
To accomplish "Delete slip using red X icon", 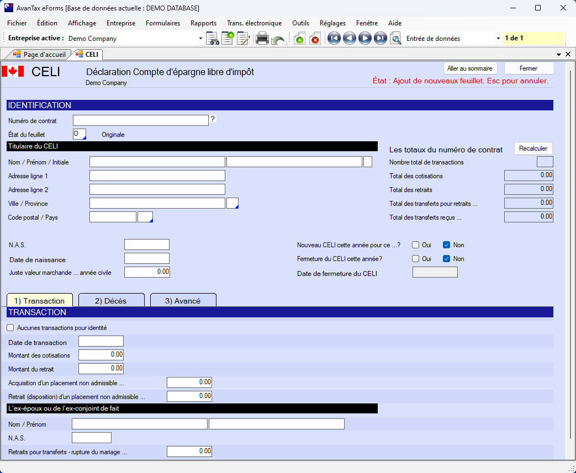I will (314, 39).
